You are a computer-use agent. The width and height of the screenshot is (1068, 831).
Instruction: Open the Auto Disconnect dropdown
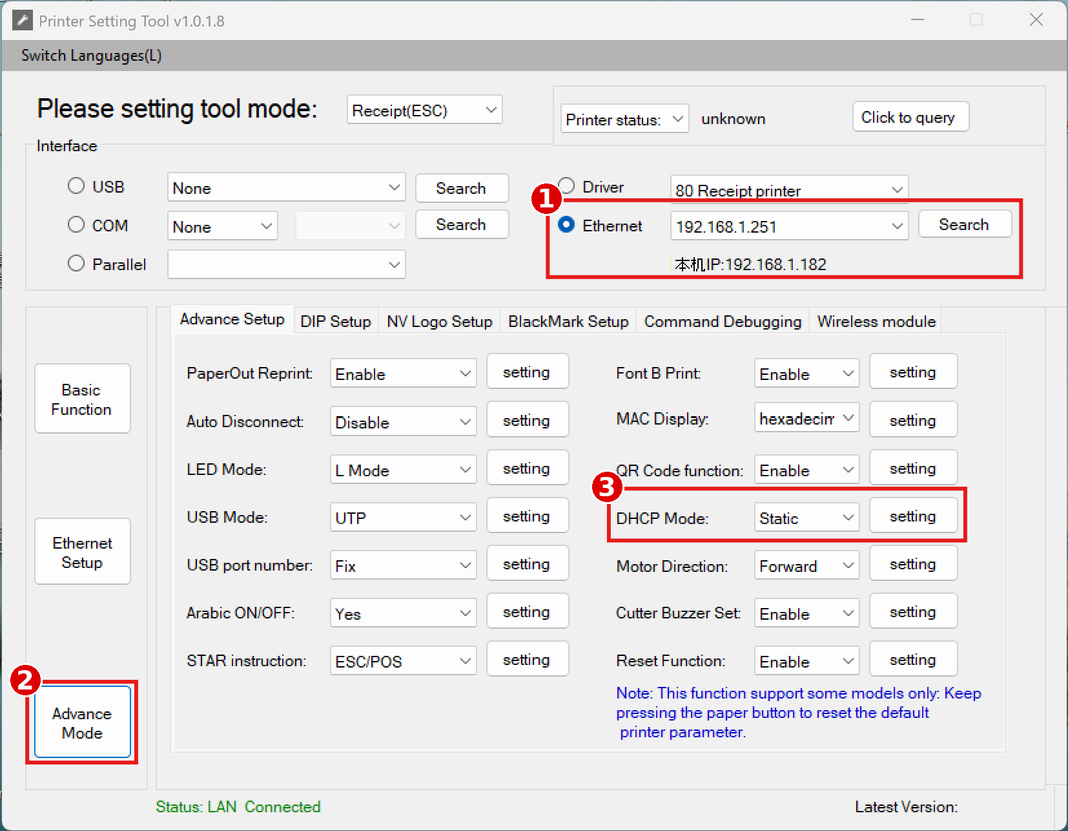point(403,421)
